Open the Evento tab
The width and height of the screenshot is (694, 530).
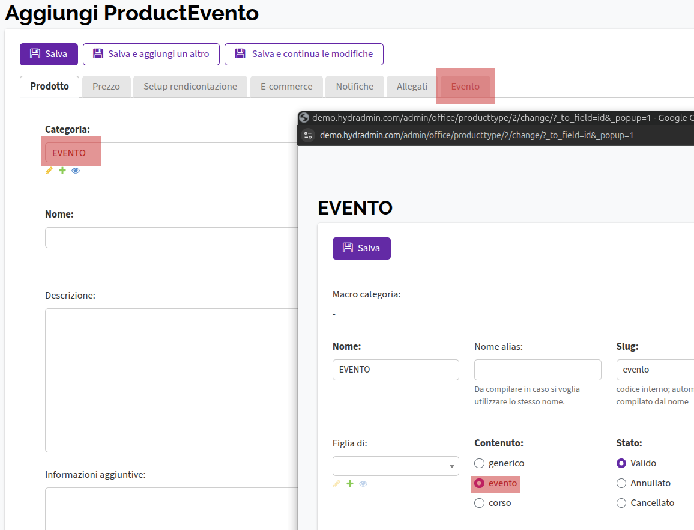(x=465, y=87)
